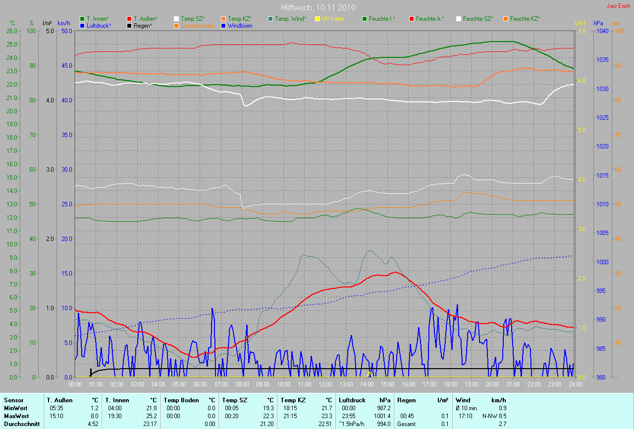Viewport: 634px width, 429px height.
Task: Click the orange Temp KZ legend square
Action: [223, 19]
